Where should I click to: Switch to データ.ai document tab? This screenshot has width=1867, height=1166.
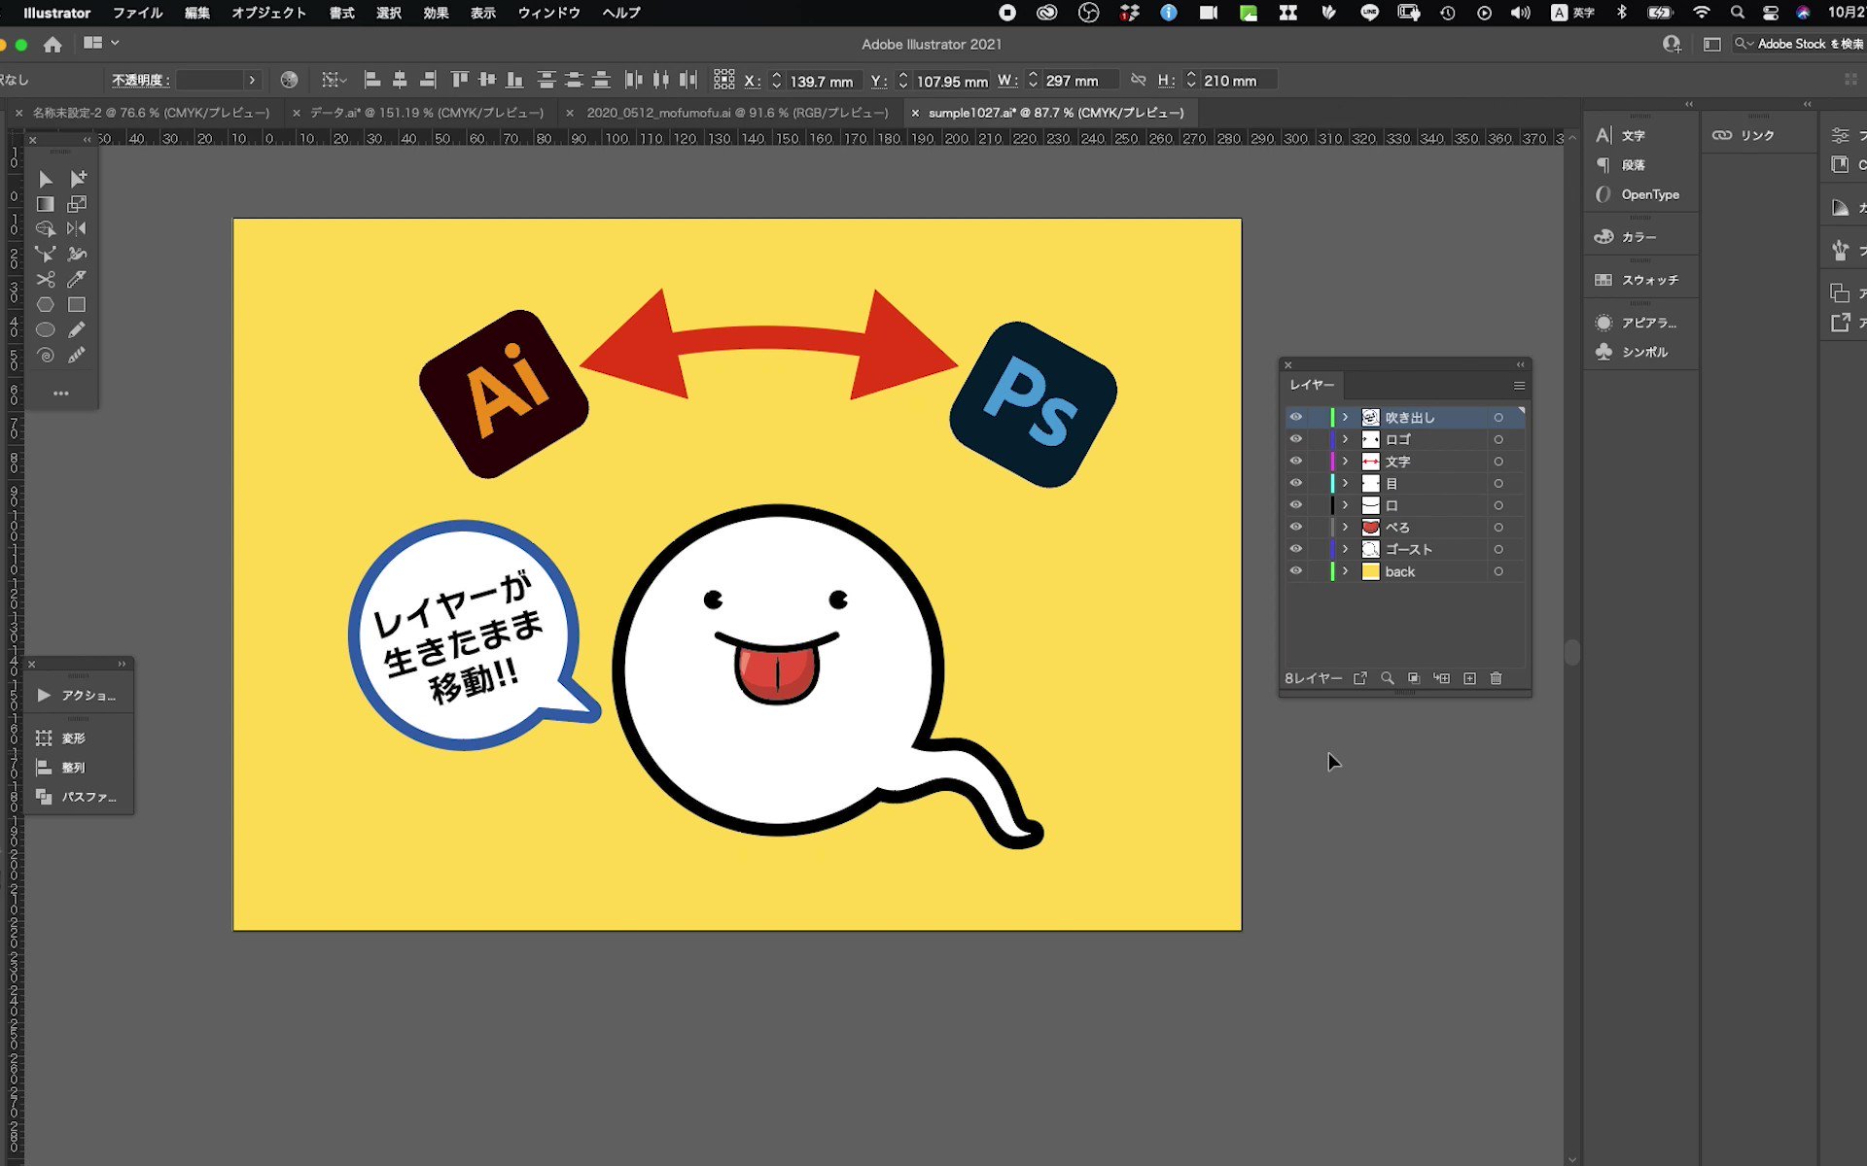click(x=426, y=113)
